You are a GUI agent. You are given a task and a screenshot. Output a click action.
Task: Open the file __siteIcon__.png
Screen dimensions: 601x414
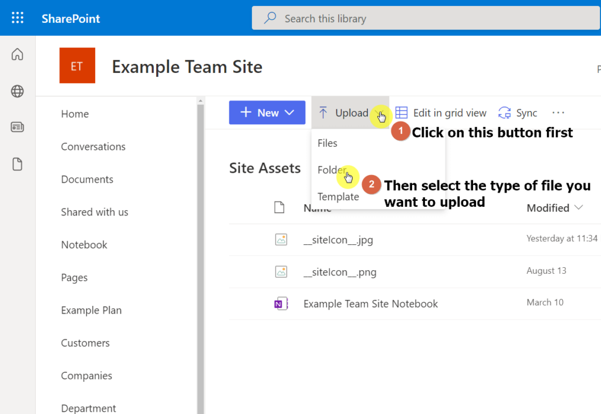(x=340, y=272)
